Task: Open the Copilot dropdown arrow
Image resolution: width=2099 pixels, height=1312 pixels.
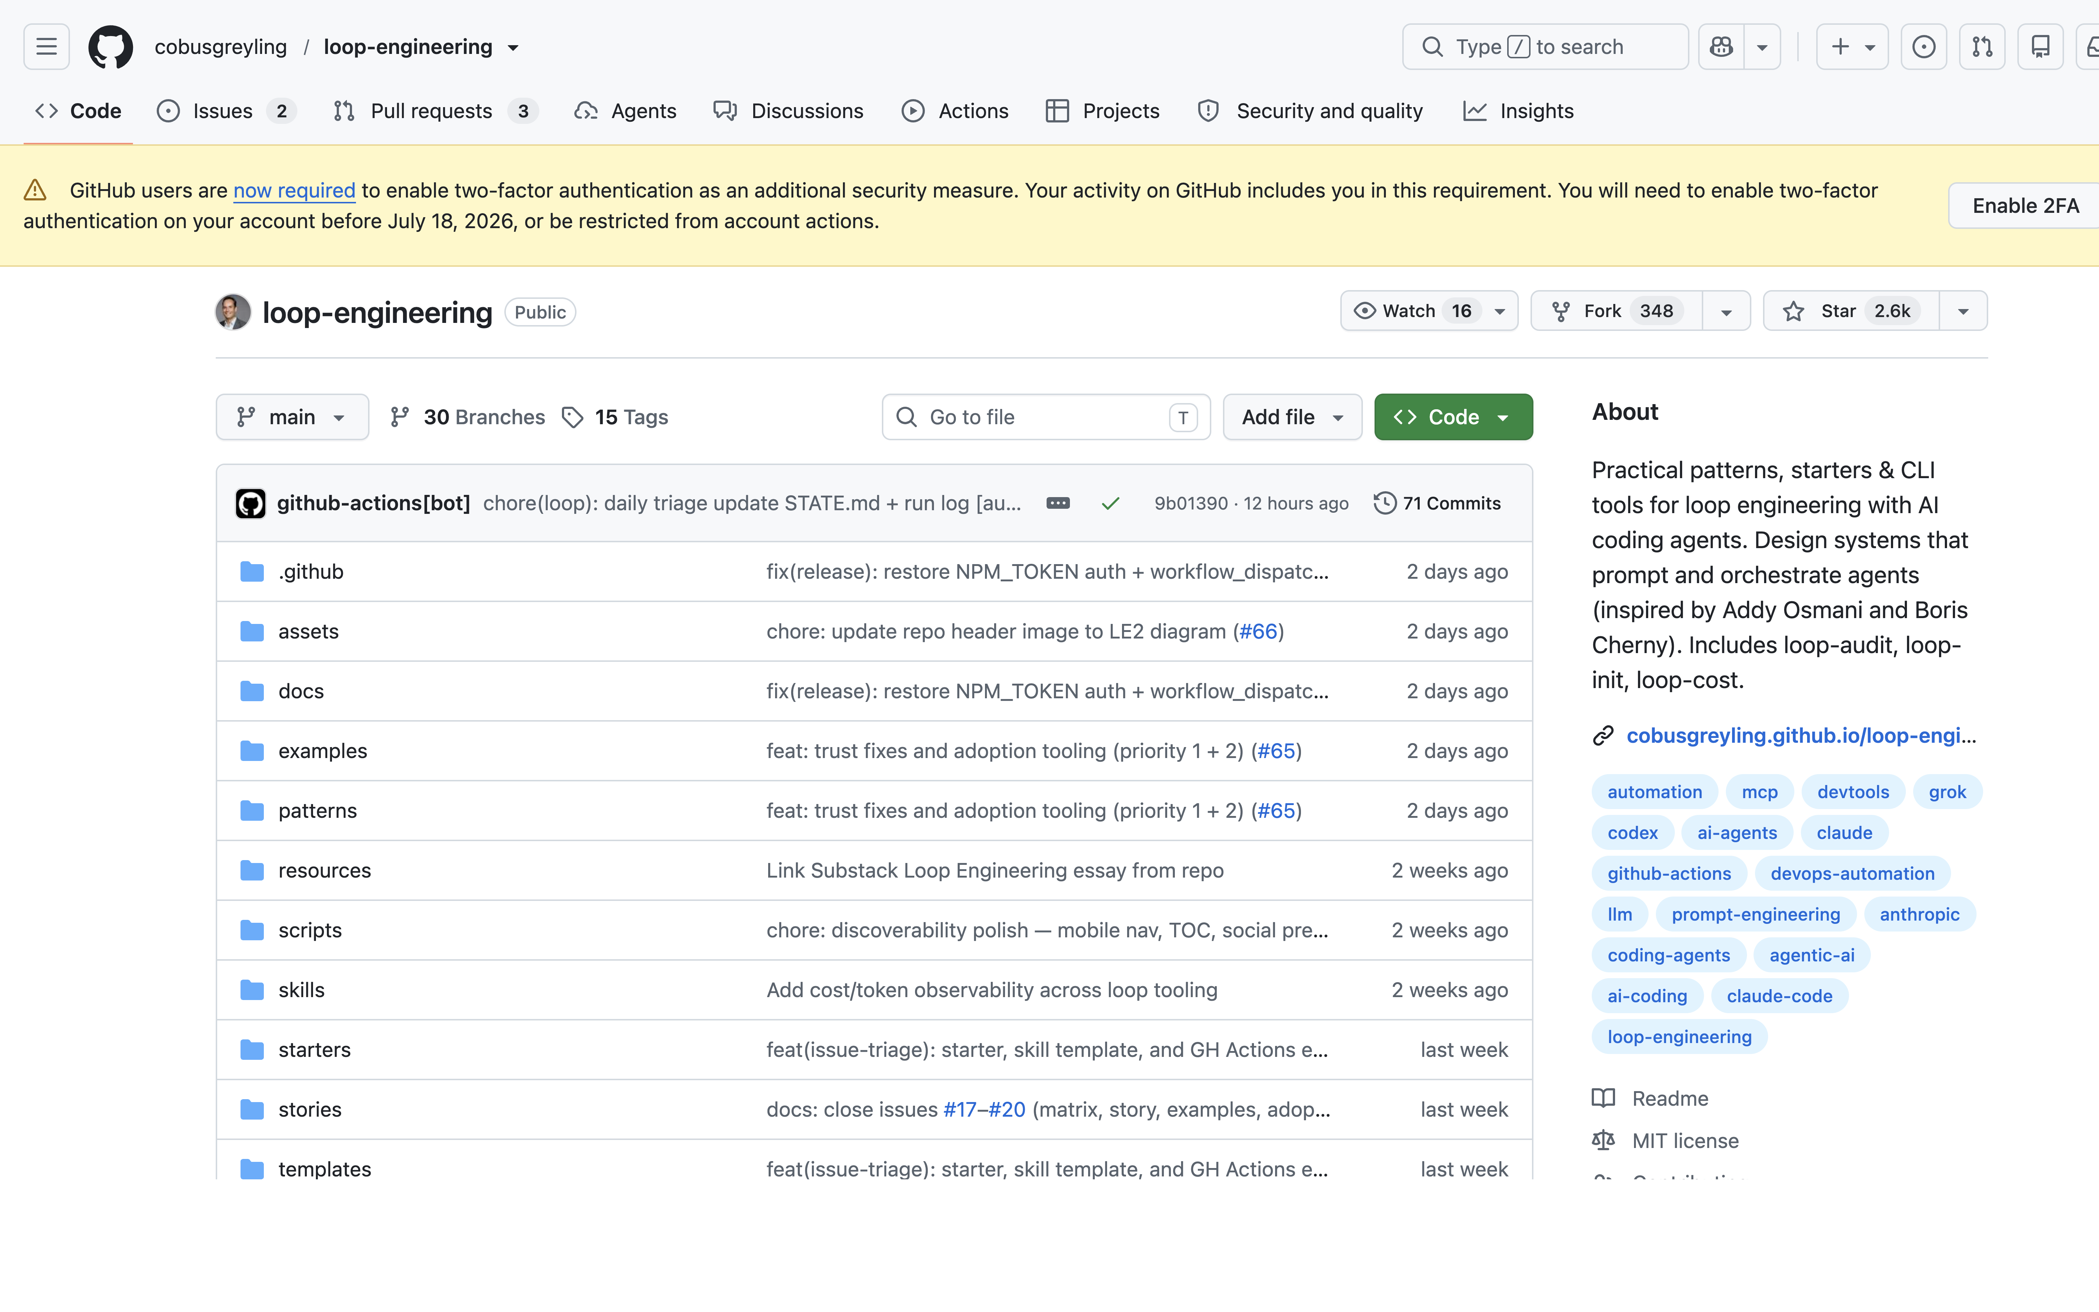Action: pos(1762,47)
